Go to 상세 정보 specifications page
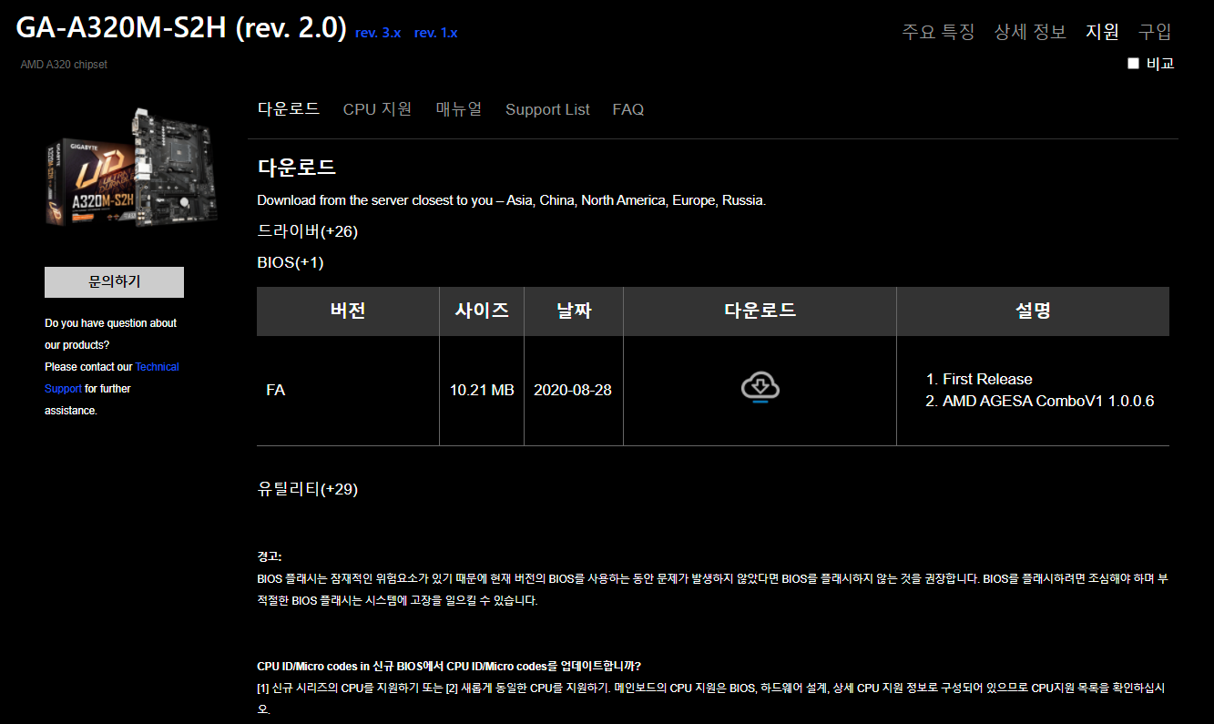 pos(1030,32)
